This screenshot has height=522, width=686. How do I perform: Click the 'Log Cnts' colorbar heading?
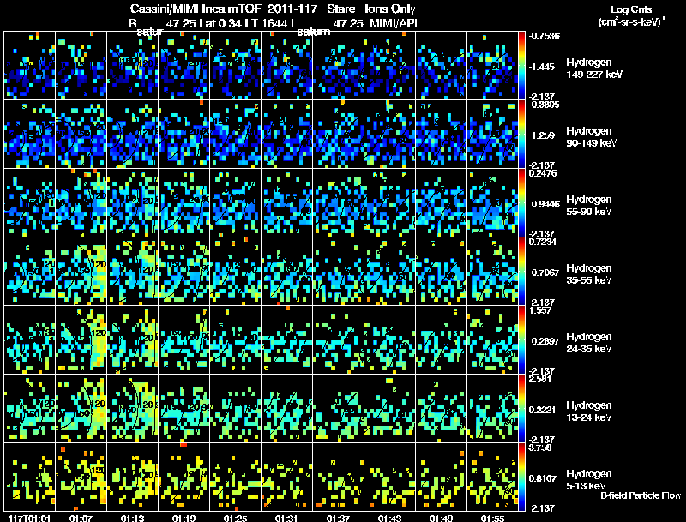(x=631, y=9)
